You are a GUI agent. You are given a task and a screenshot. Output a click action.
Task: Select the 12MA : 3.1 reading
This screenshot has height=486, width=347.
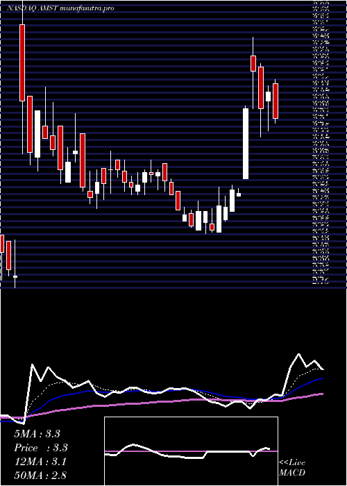(40, 462)
